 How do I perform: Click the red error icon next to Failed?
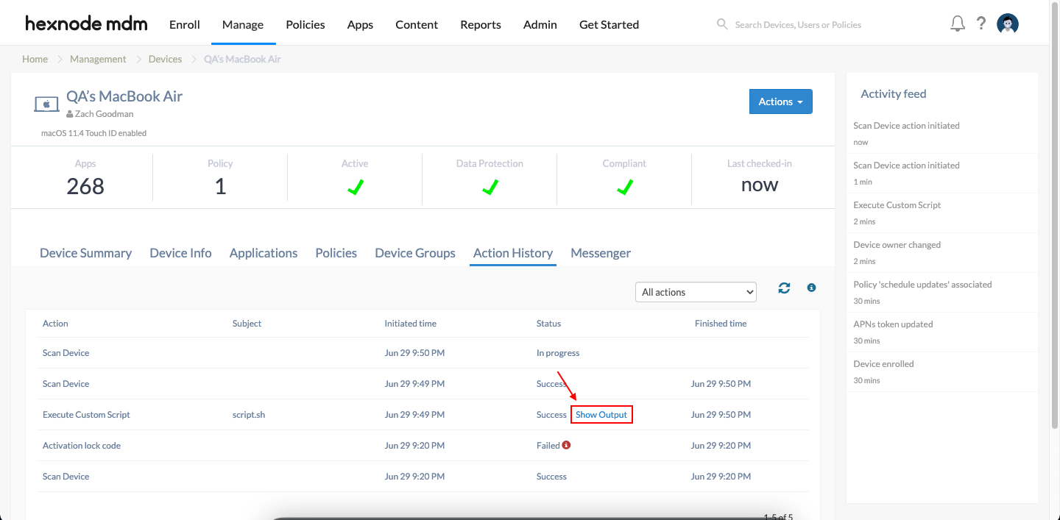[x=566, y=445]
